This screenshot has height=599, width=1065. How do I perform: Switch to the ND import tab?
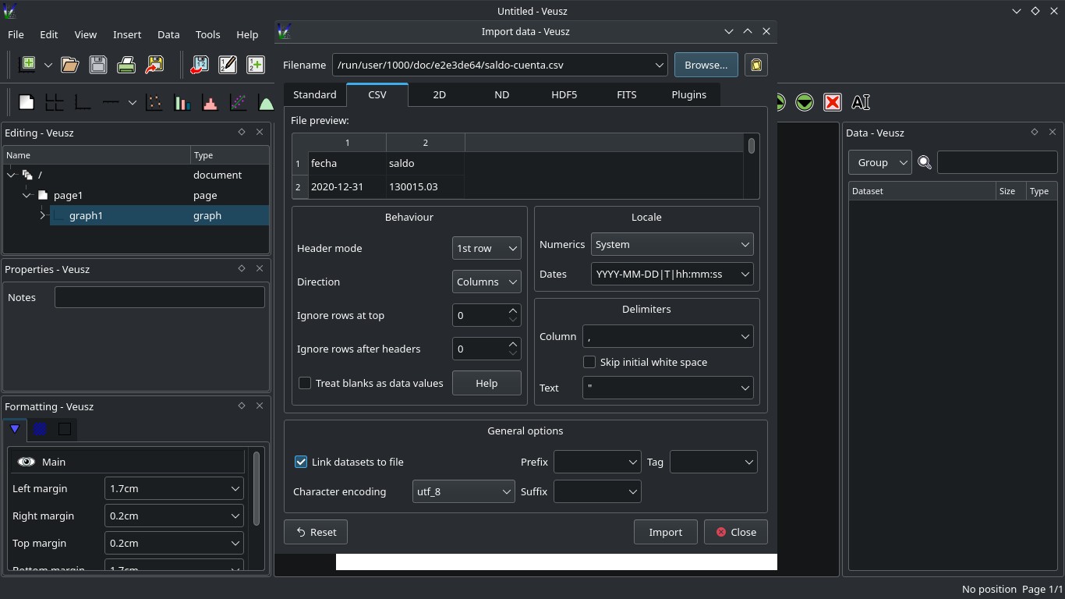click(501, 94)
